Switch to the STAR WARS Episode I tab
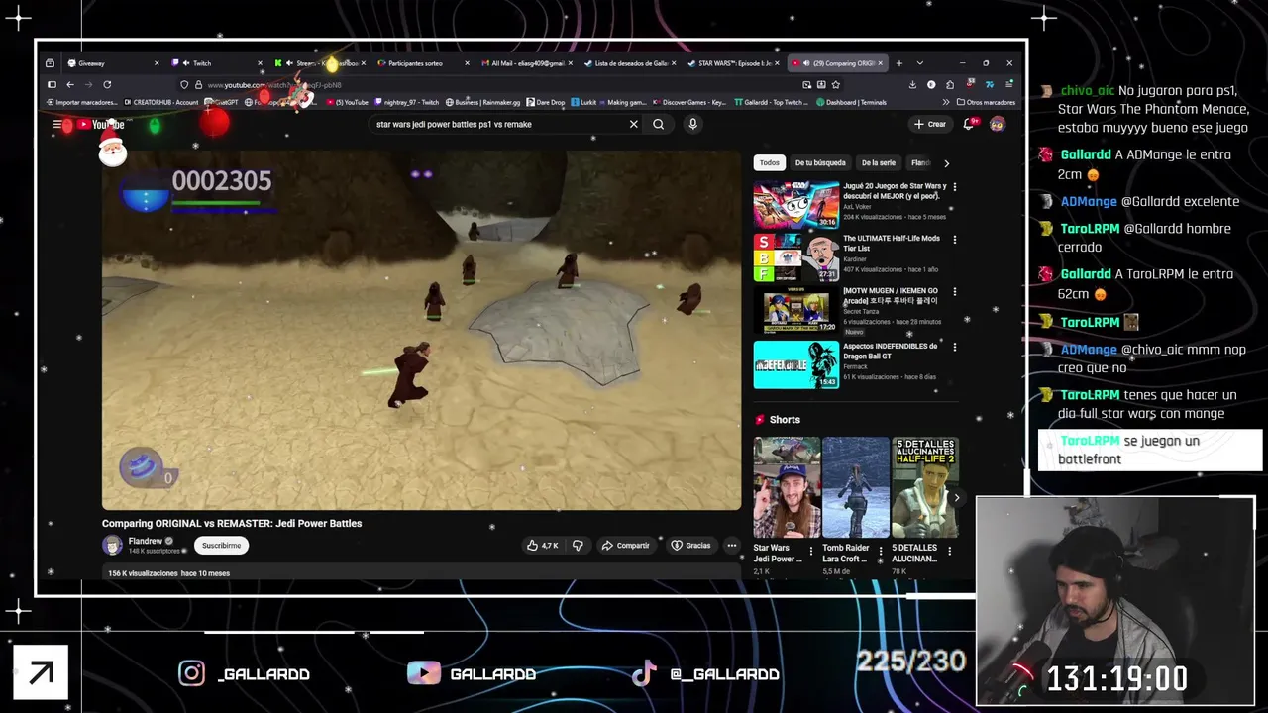 coord(734,63)
